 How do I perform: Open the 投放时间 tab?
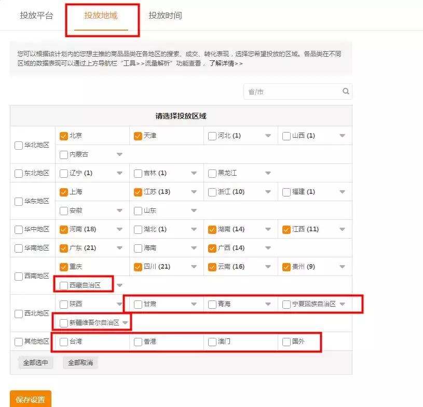[166, 16]
